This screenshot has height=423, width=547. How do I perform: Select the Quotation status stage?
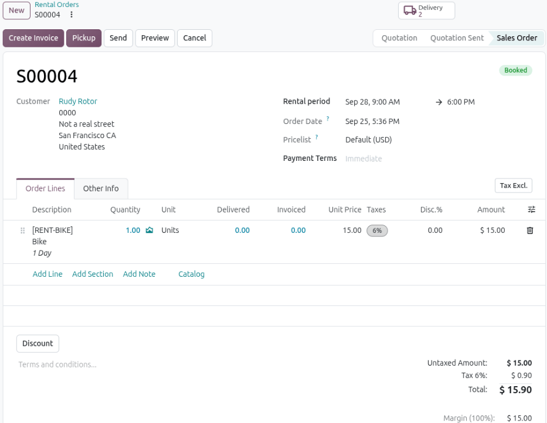tap(399, 38)
